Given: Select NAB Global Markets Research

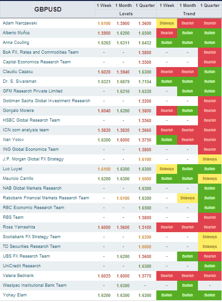Looking at the screenshot, I should [x=32, y=188].
